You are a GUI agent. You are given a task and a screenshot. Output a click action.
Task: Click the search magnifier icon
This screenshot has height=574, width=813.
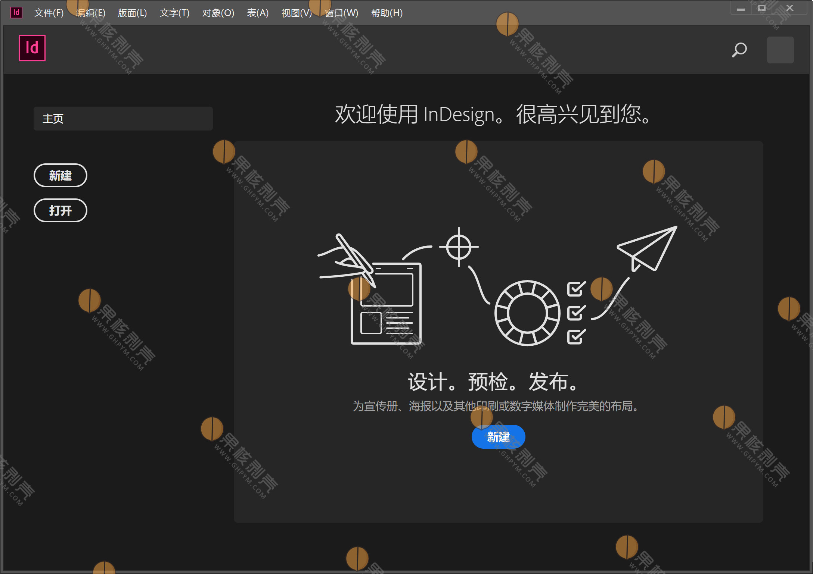pos(739,50)
